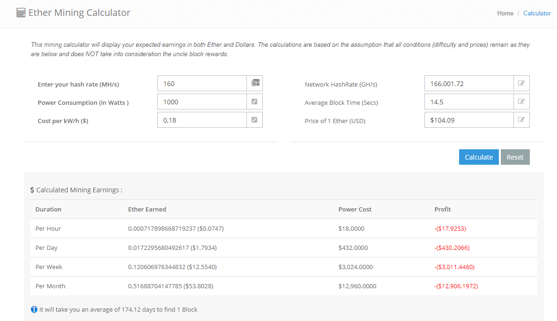Viewport: 557px width, 321px height.
Task: Click the $3,024.0000 power cost cell
Action: point(356,267)
